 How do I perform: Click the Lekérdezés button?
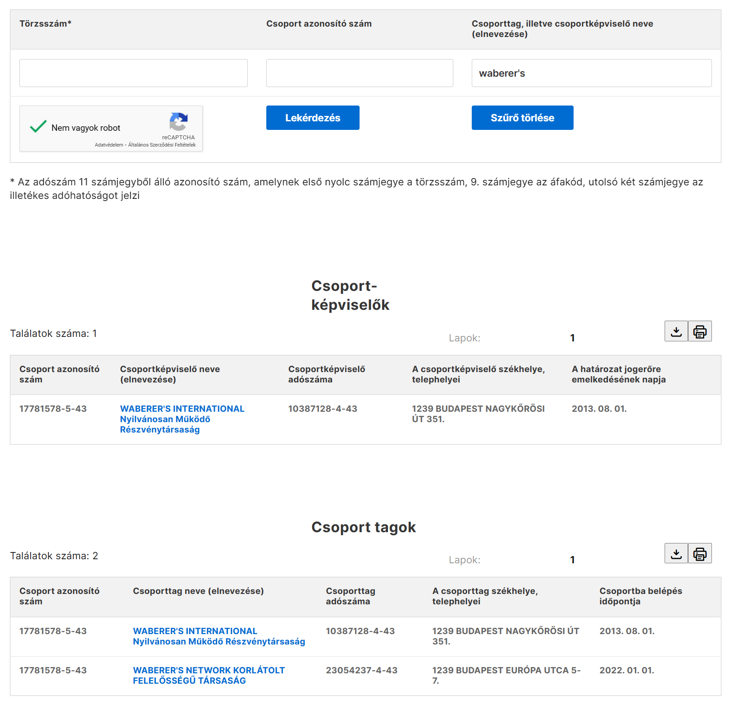point(313,118)
